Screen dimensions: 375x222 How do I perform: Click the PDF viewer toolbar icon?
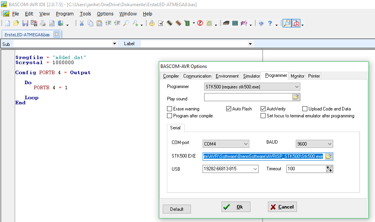(296, 24)
